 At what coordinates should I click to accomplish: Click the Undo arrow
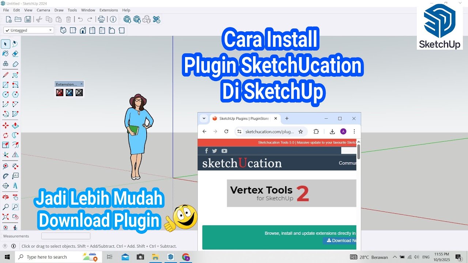[x=80, y=19]
